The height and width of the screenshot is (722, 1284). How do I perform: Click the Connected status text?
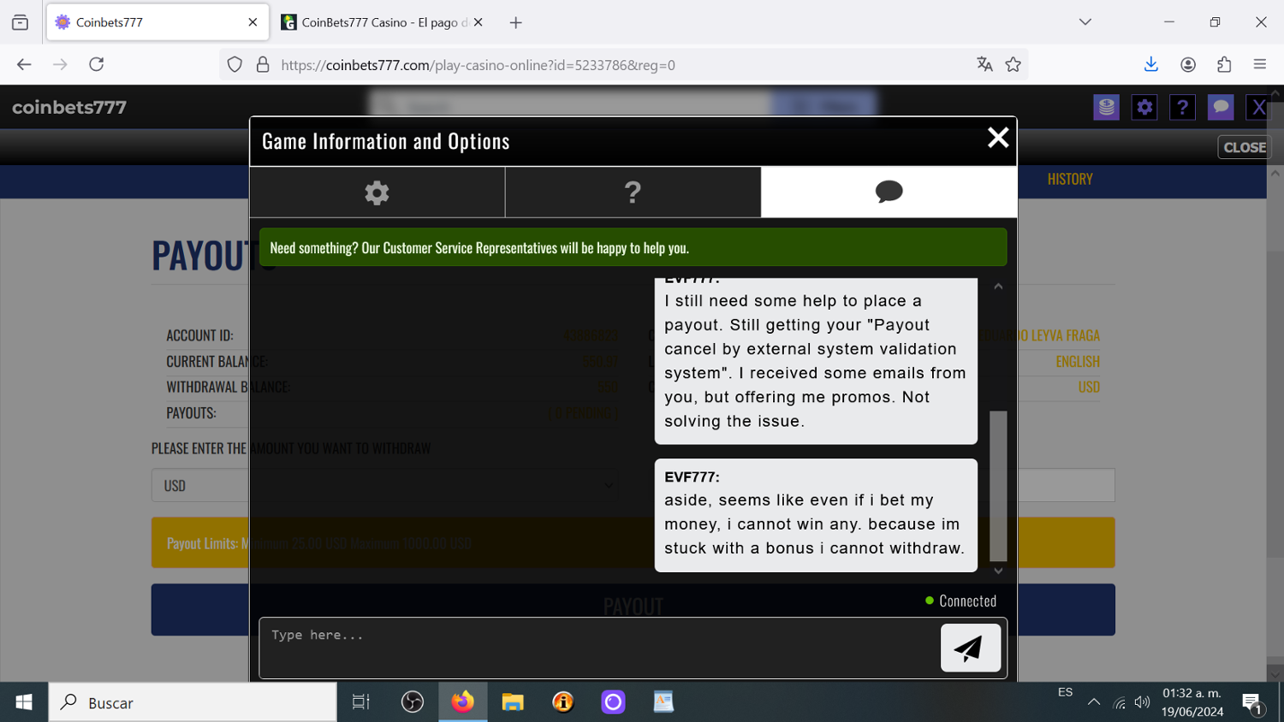point(968,601)
